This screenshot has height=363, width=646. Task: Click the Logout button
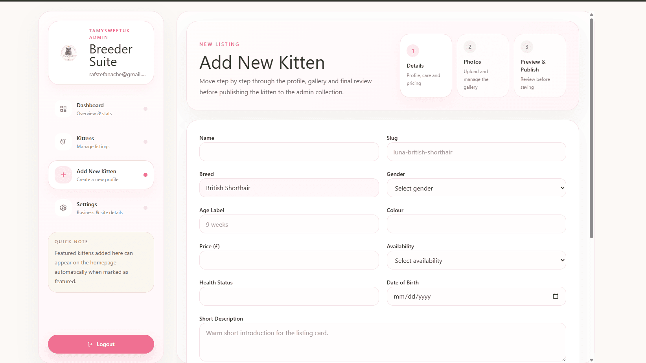coord(101,344)
